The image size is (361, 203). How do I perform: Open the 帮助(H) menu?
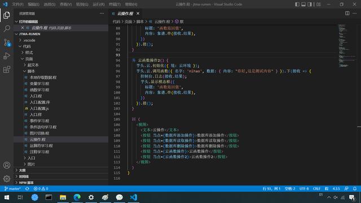click(x=131, y=5)
